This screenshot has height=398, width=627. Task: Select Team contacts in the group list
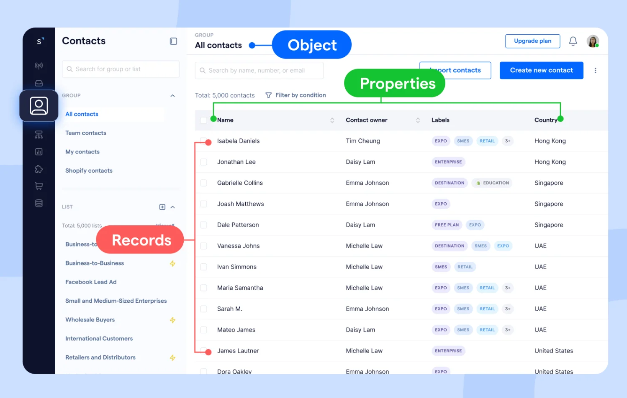85,133
